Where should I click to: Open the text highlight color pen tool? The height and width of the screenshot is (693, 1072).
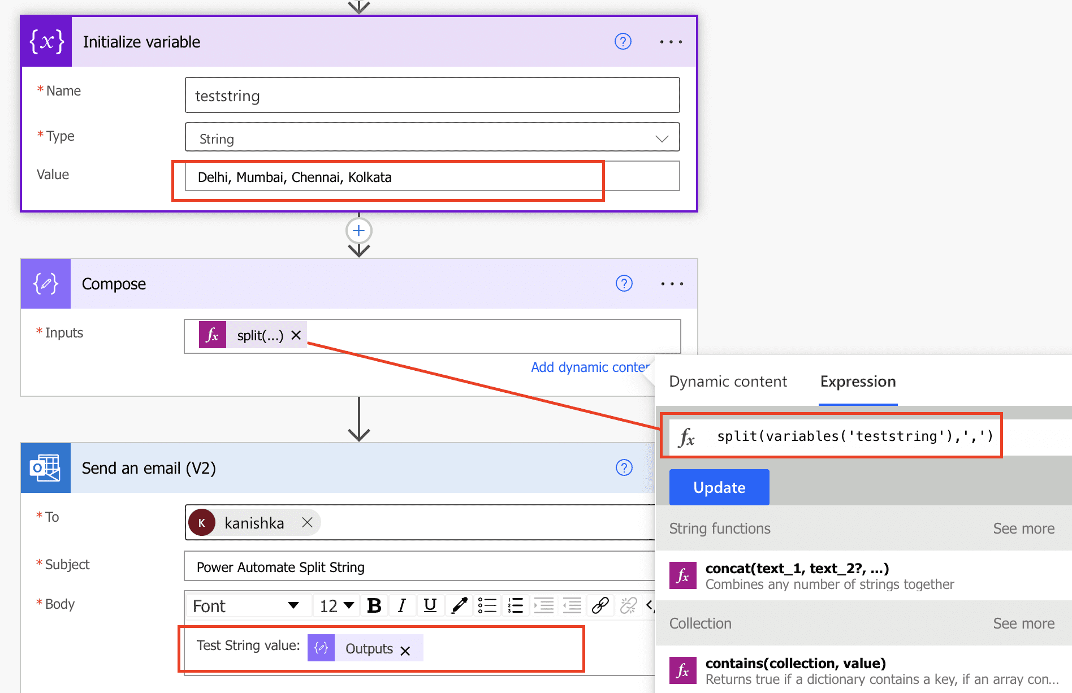459,606
